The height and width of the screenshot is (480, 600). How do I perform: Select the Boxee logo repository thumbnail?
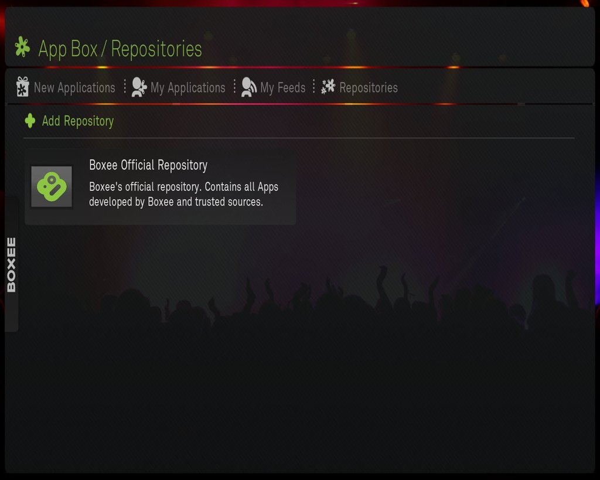pyautogui.click(x=52, y=187)
